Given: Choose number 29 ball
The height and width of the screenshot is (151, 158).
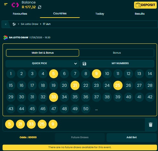Looking at the screenshot, I should [11, 97].
